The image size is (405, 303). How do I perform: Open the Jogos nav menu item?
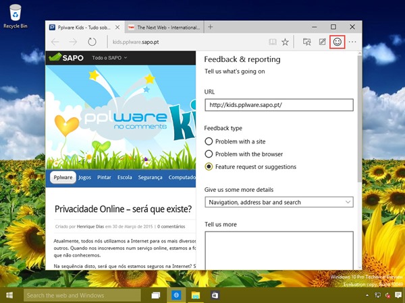[x=85, y=177]
